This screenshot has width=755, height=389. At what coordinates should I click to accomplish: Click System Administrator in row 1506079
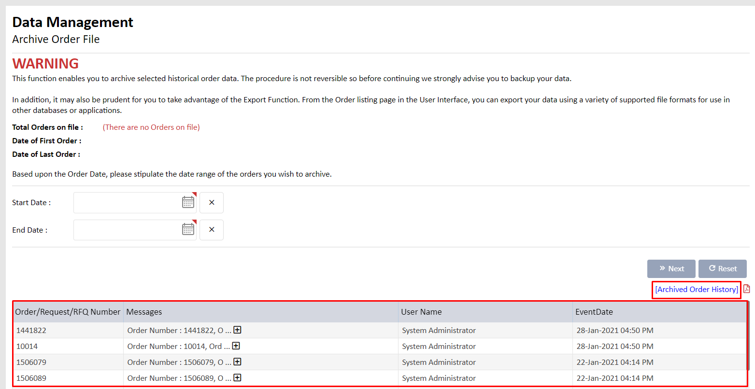(x=439, y=362)
